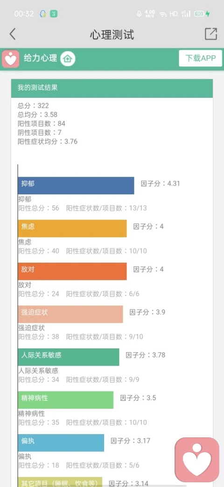
Task: Tap the blue 抑郁 bar
Action: (76, 185)
